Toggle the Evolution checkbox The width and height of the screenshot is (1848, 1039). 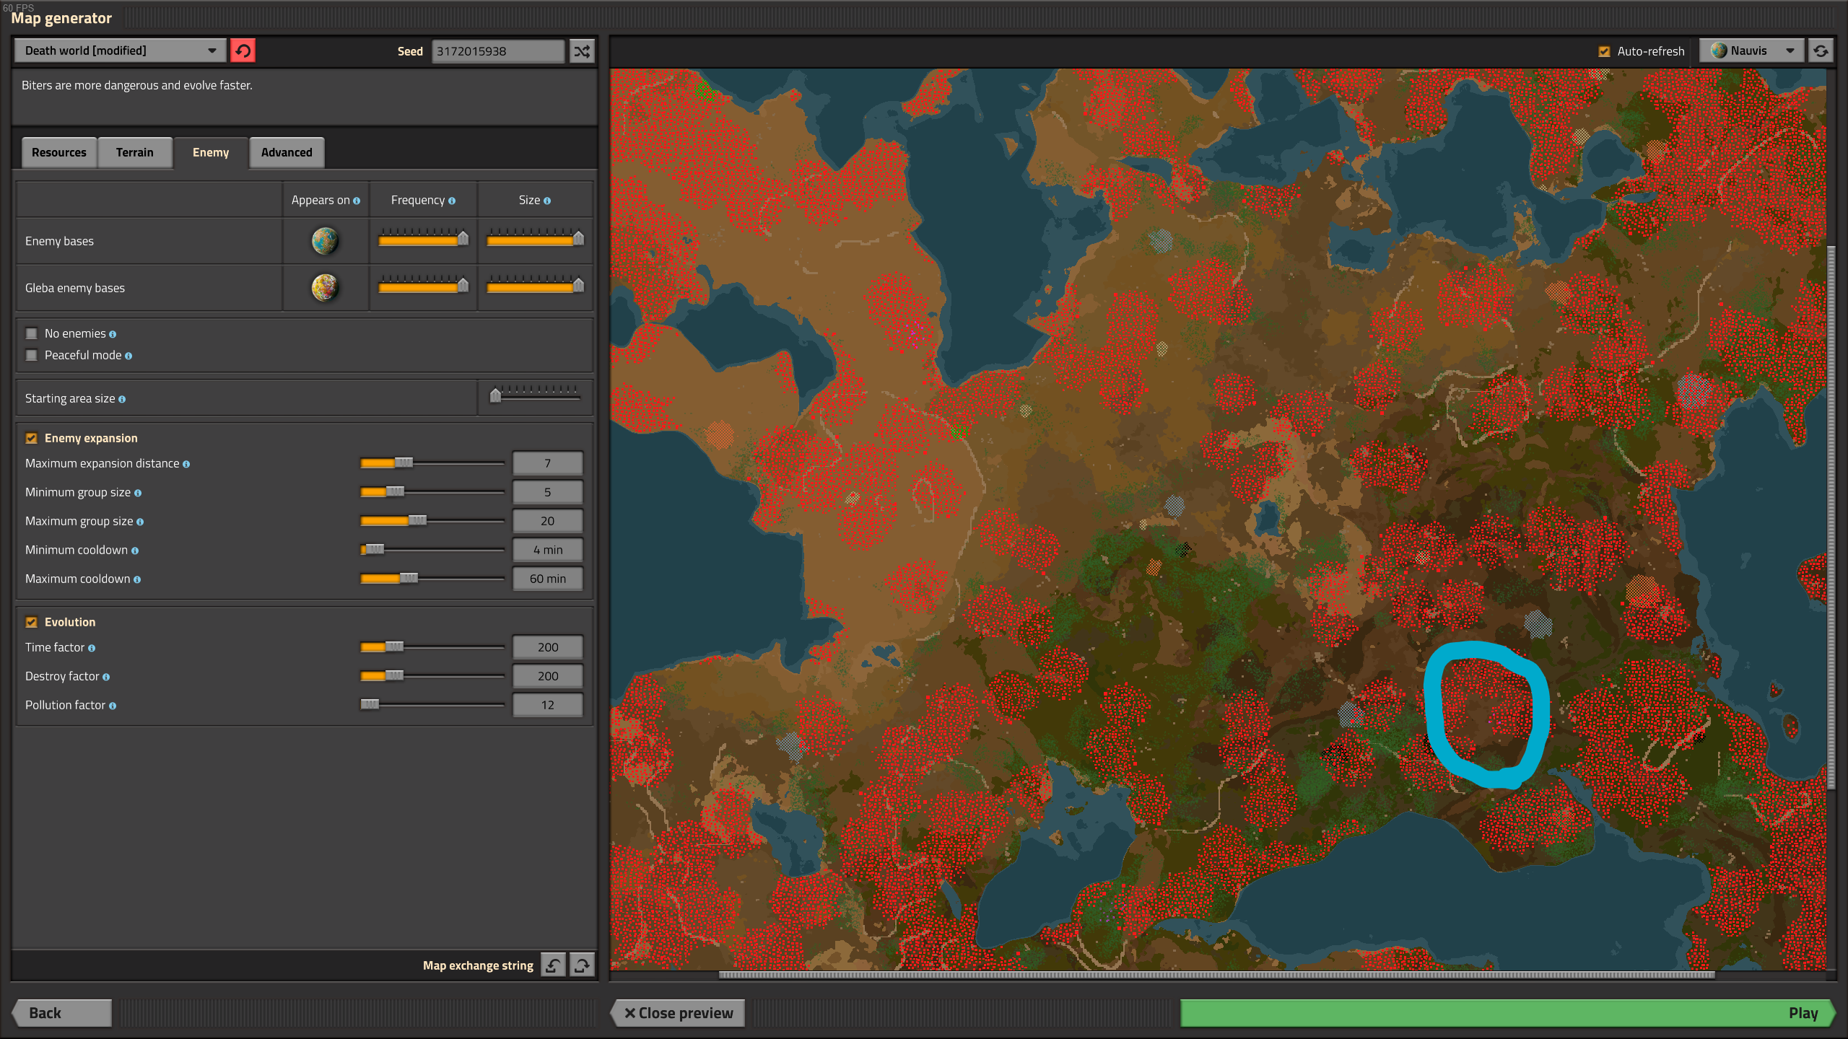tap(31, 622)
